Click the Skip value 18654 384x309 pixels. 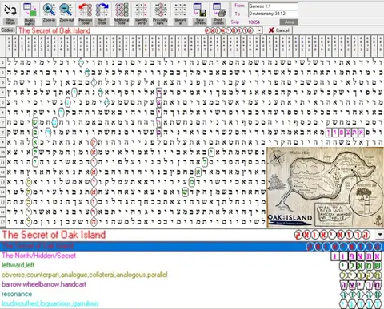point(254,22)
